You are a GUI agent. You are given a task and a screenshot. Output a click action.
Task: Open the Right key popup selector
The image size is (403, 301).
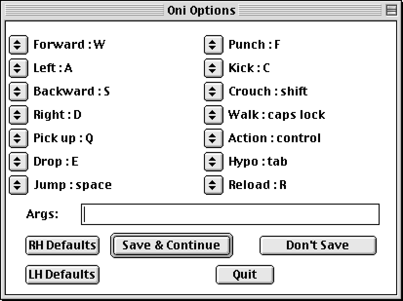17,115
